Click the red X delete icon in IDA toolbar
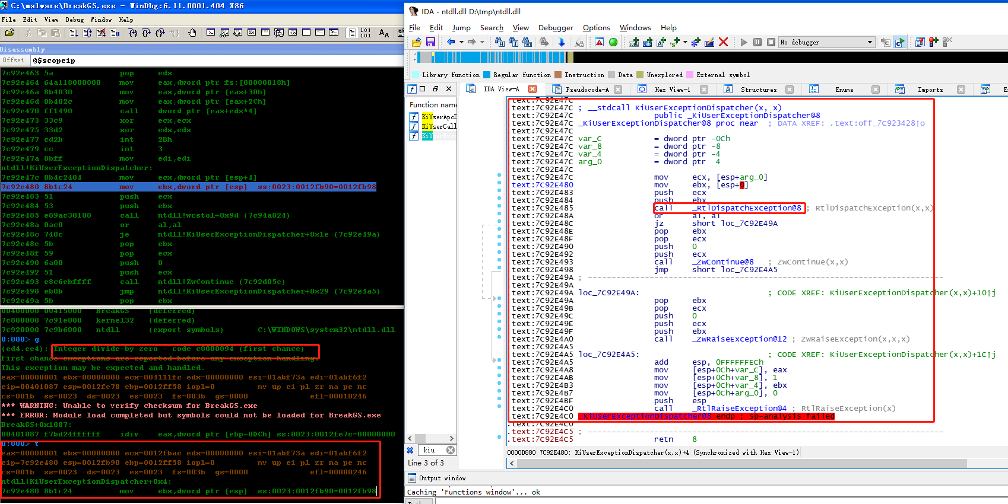Image resolution: width=1008 pixels, height=504 pixels. pos(723,42)
